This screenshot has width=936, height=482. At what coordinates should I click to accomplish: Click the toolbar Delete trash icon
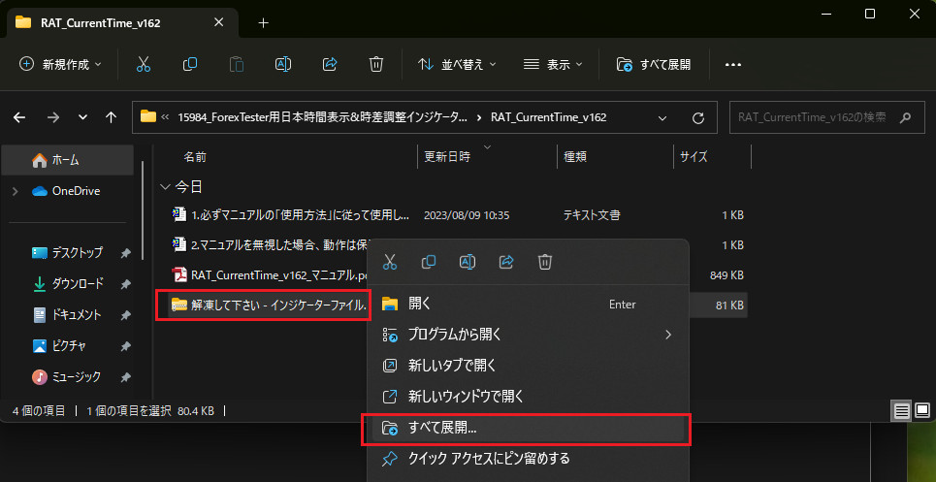(376, 64)
